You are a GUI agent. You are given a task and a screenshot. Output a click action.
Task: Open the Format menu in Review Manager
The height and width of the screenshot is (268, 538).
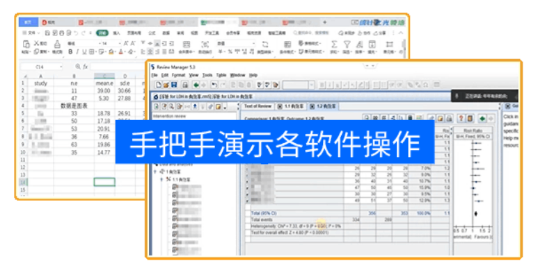[178, 75]
